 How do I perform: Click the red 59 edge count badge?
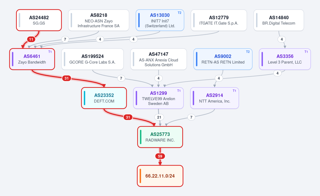[x=160, y=156]
